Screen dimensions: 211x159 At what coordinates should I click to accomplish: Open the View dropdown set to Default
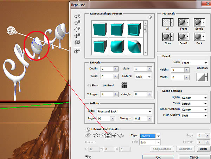(194, 104)
